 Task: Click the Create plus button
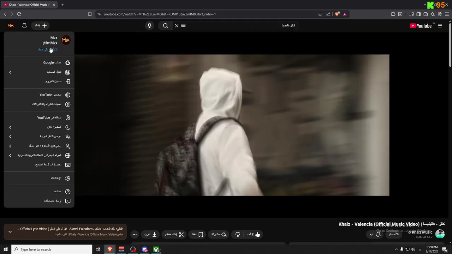tap(41, 25)
